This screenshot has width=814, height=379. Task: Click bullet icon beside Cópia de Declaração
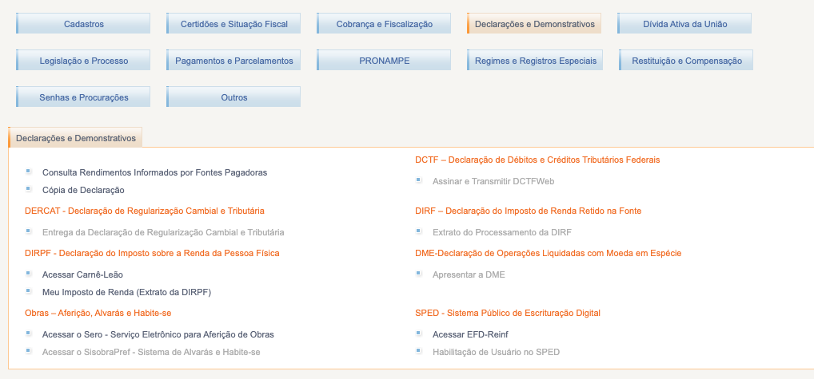pyautogui.click(x=28, y=188)
